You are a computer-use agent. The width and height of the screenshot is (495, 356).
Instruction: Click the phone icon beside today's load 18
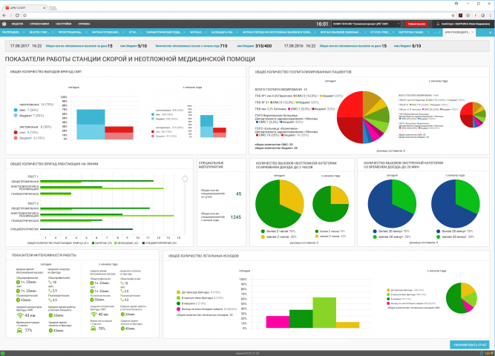pos(50,282)
